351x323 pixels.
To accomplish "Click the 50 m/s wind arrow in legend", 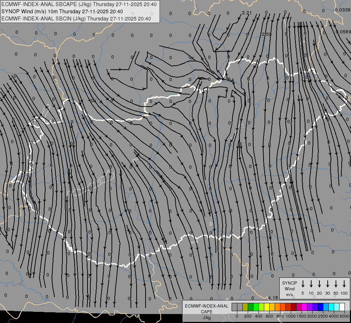I will click(336, 284).
